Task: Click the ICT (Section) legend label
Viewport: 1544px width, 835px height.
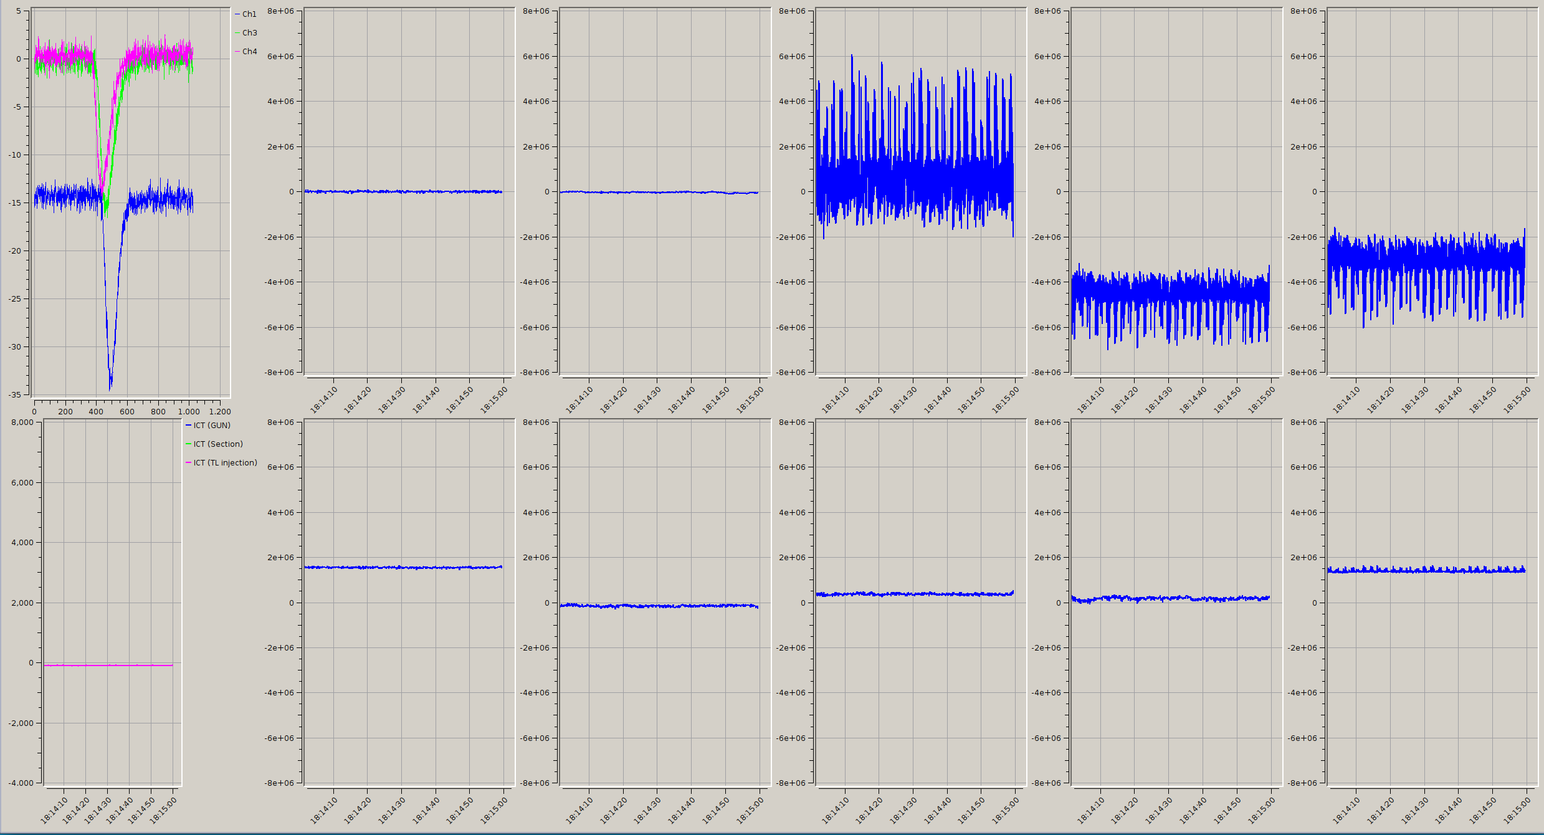Action: [x=218, y=444]
